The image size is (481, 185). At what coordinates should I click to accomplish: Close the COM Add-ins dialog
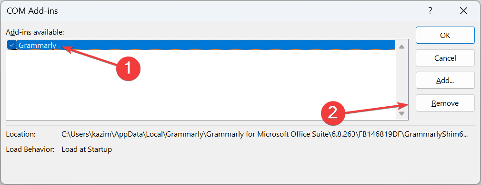tap(463, 11)
